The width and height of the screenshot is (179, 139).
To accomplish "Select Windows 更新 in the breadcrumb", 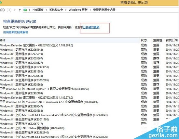I will [78, 10].
